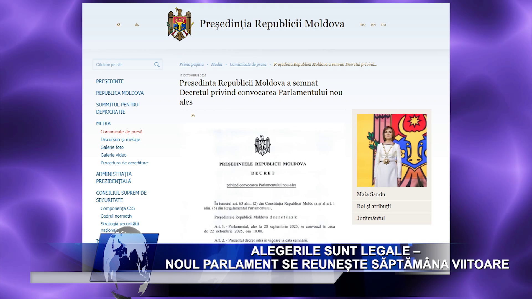The width and height of the screenshot is (532, 299).
Task: Click Maia Sandu portrait photo
Action: (x=392, y=150)
